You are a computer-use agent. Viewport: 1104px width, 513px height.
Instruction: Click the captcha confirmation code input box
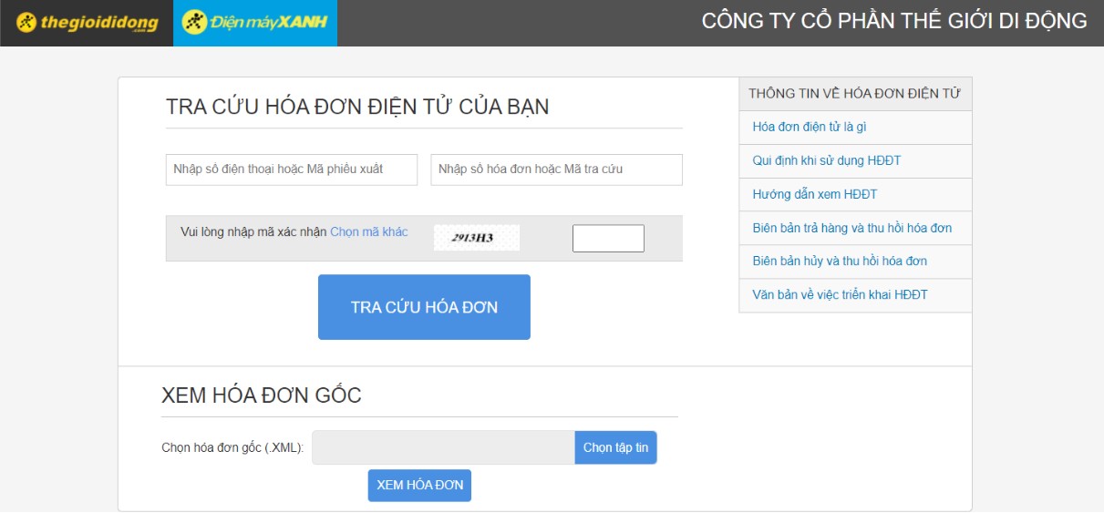click(x=608, y=239)
